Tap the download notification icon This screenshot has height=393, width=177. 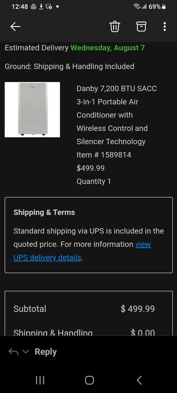coord(41,7)
